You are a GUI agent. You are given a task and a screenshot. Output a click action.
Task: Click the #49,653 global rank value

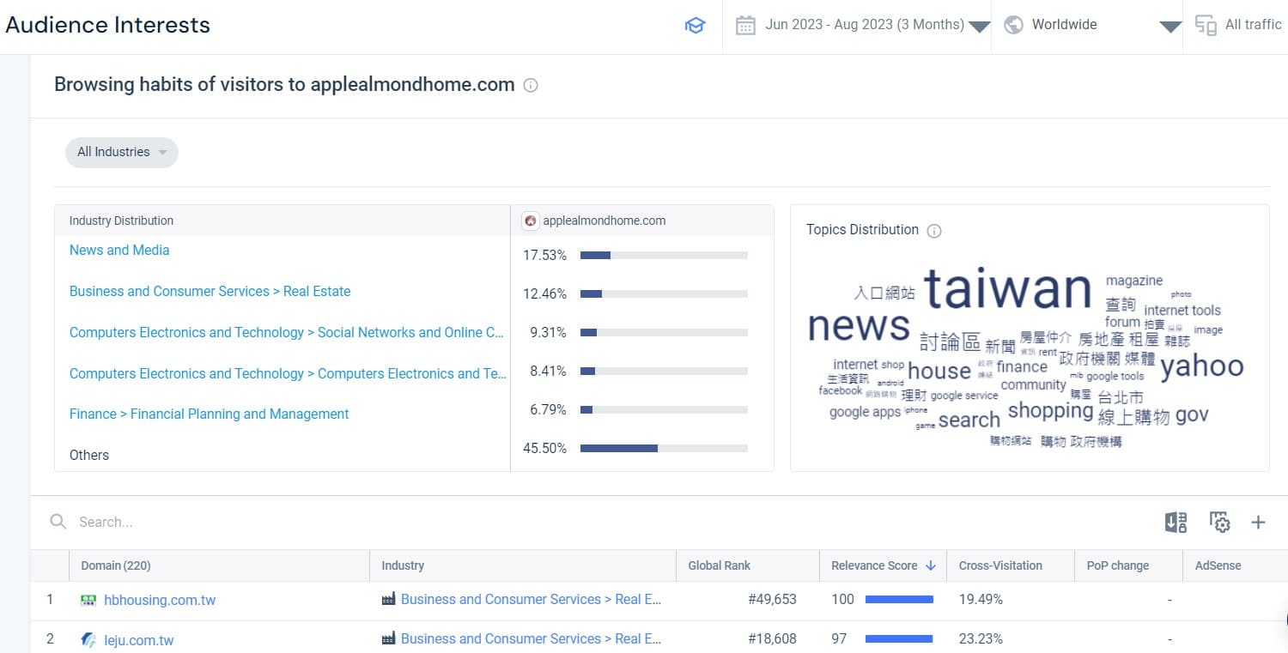(772, 599)
